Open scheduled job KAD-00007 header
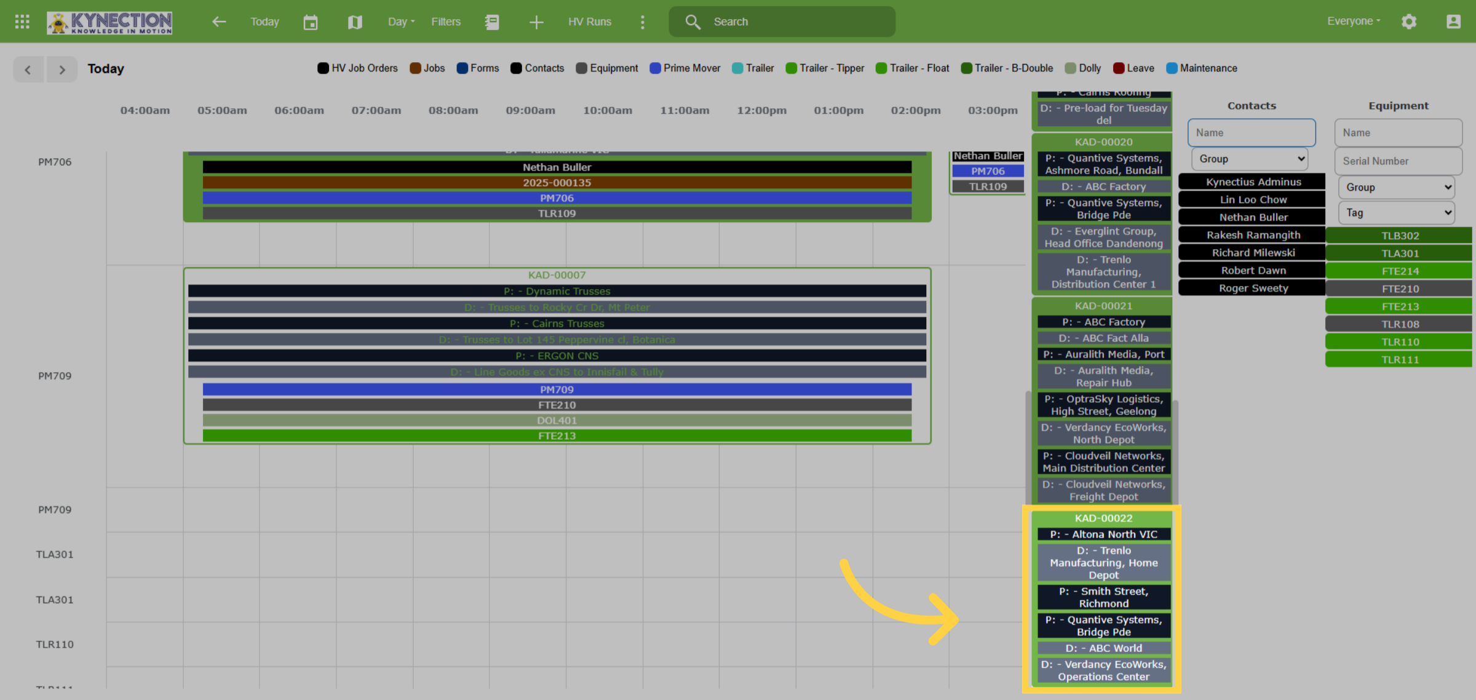This screenshot has height=700, width=1476. (557, 276)
